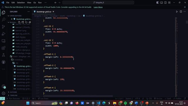This screenshot has height=106, width=188.
Task: Show additional views in activity bar
Action: [x=4, y=69]
